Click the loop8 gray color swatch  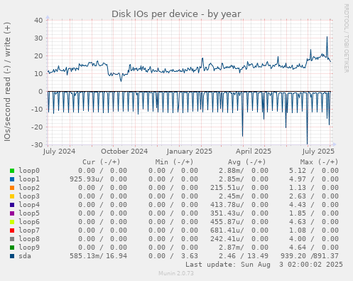12,239
